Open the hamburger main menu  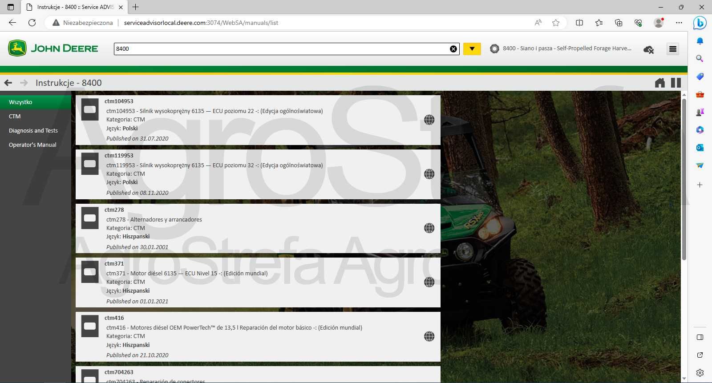point(673,49)
